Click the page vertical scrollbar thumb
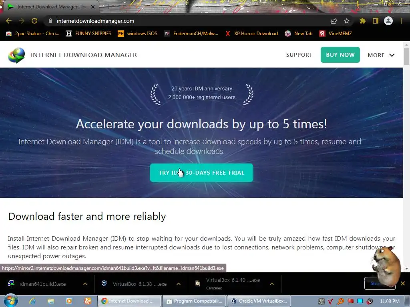The height and width of the screenshot is (307, 410). (406, 56)
